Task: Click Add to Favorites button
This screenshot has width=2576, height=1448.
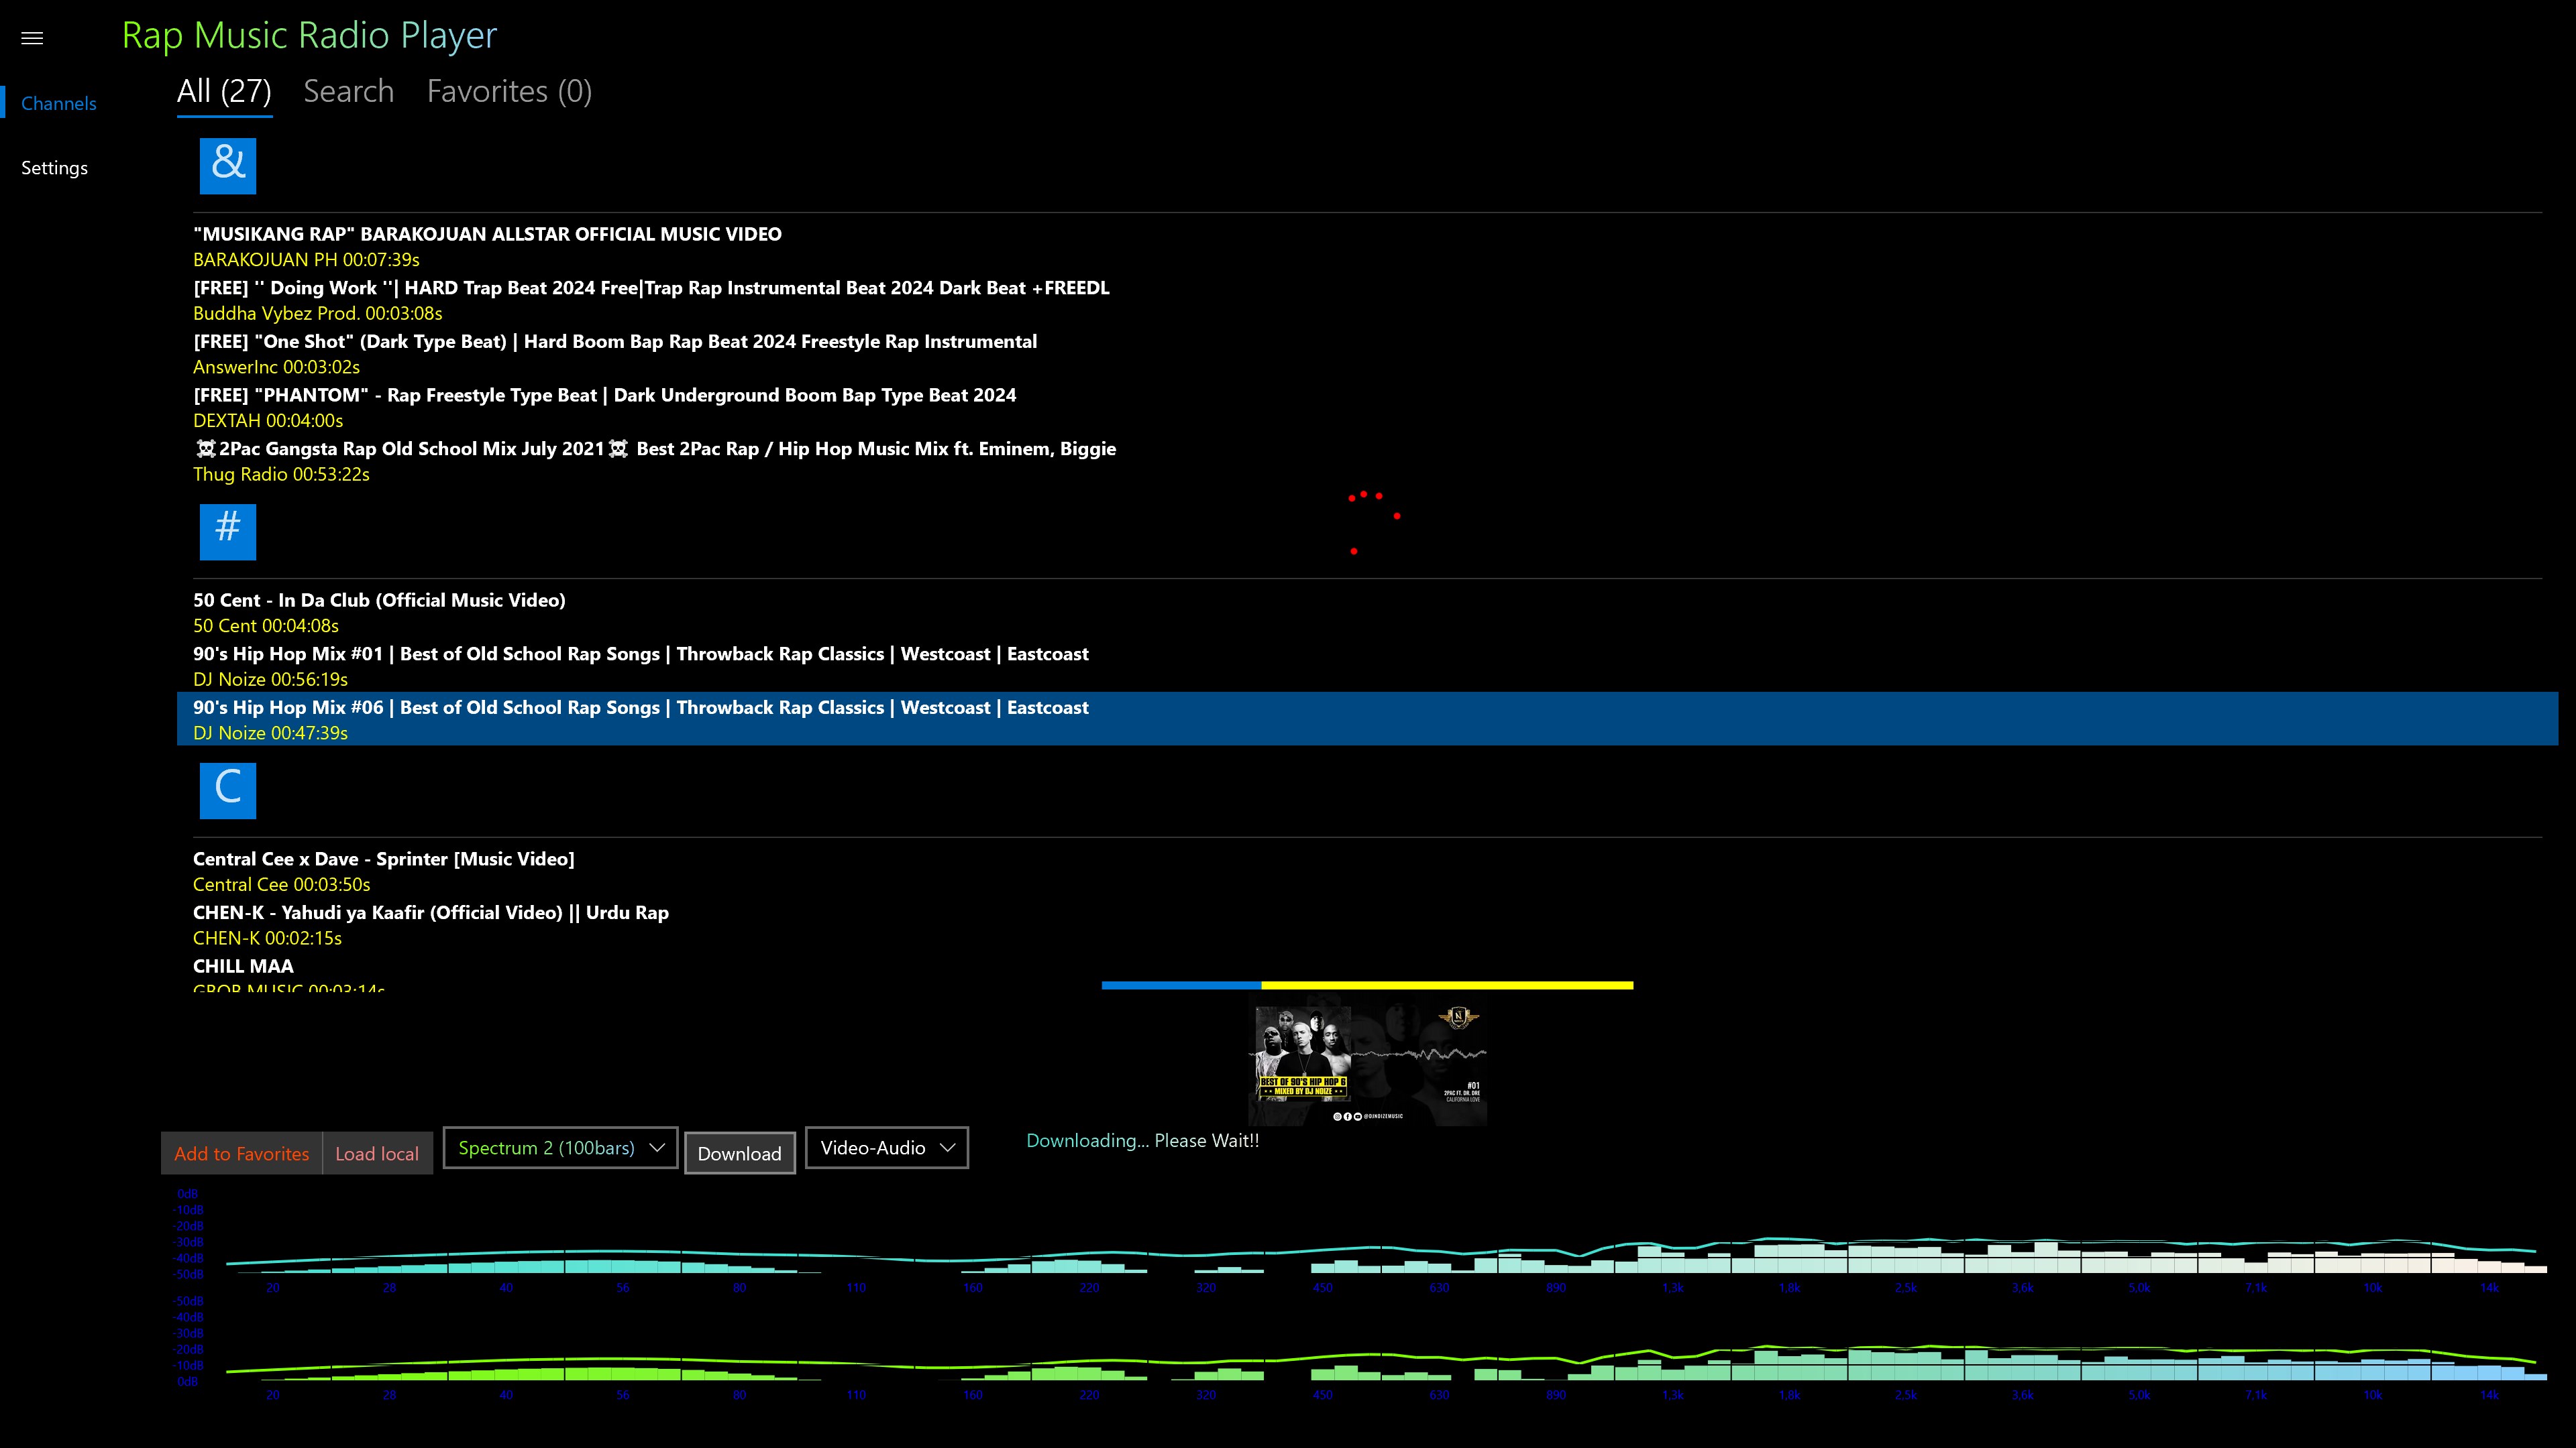Action: pyautogui.click(x=242, y=1153)
